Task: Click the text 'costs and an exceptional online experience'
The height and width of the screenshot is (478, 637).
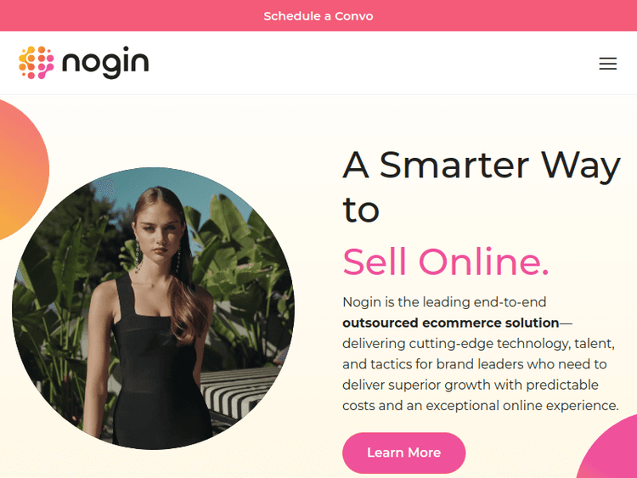Action: (480, 406)
